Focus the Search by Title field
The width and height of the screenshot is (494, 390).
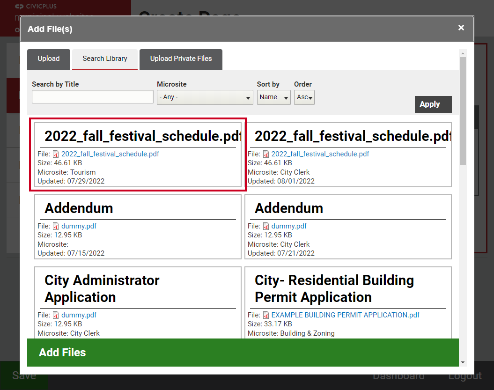tap(93, 97)
